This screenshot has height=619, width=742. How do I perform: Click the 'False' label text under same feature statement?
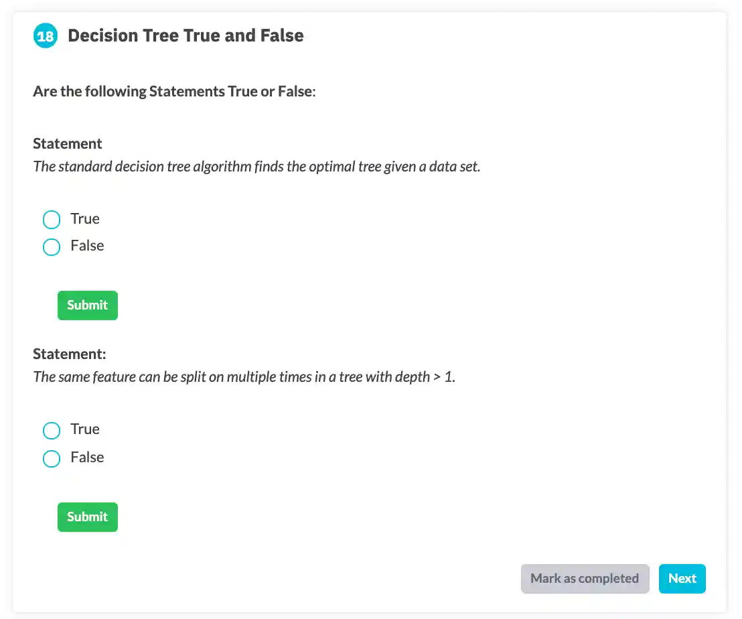click(87, 458)
